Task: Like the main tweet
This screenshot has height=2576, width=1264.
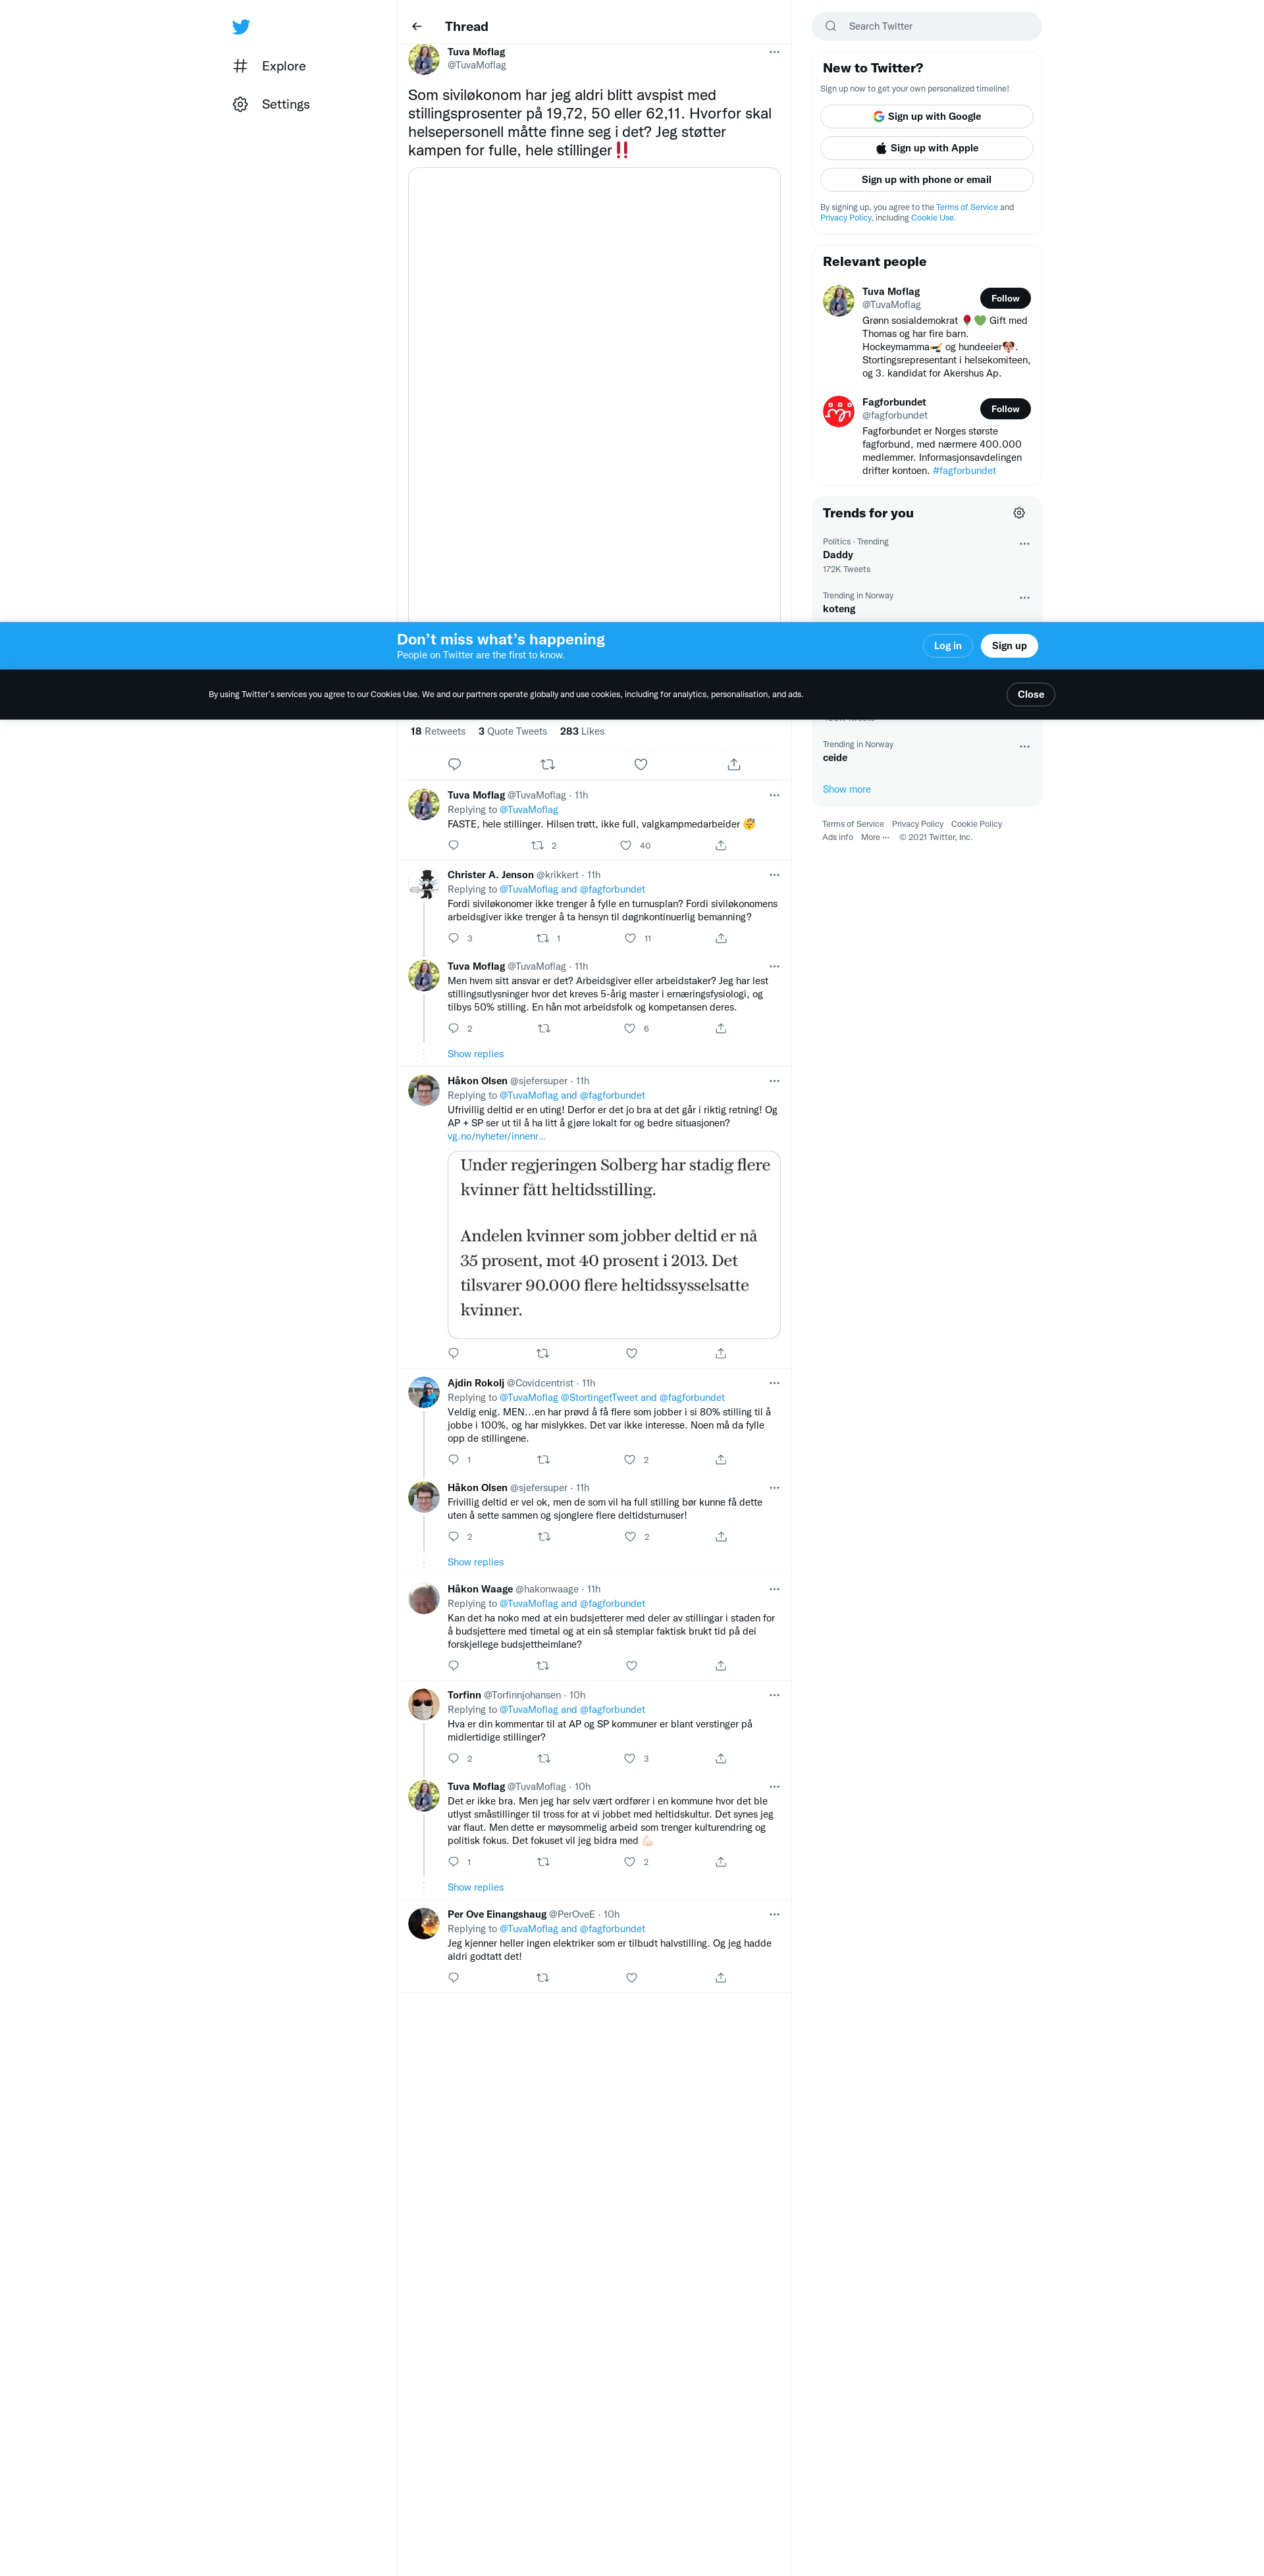Action: (x=641, y=765)
